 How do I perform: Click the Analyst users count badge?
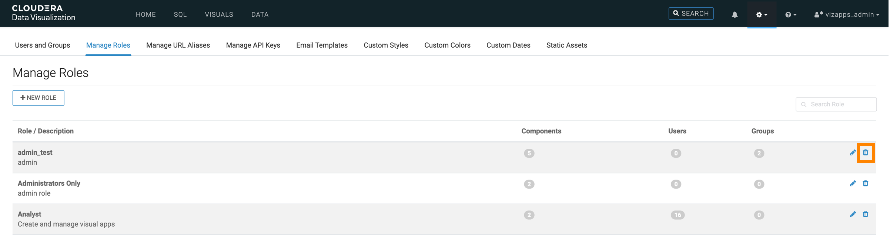click(677, 215)
